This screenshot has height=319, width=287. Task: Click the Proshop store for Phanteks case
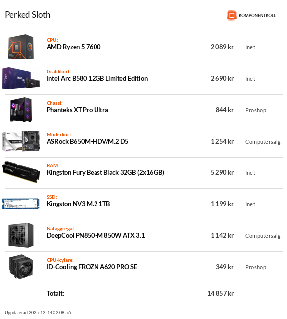256,110
